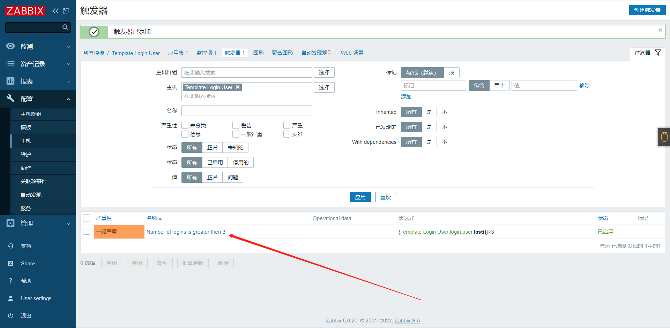
Task: Remove Template Login User tag from host field
Action: (238, 87)
